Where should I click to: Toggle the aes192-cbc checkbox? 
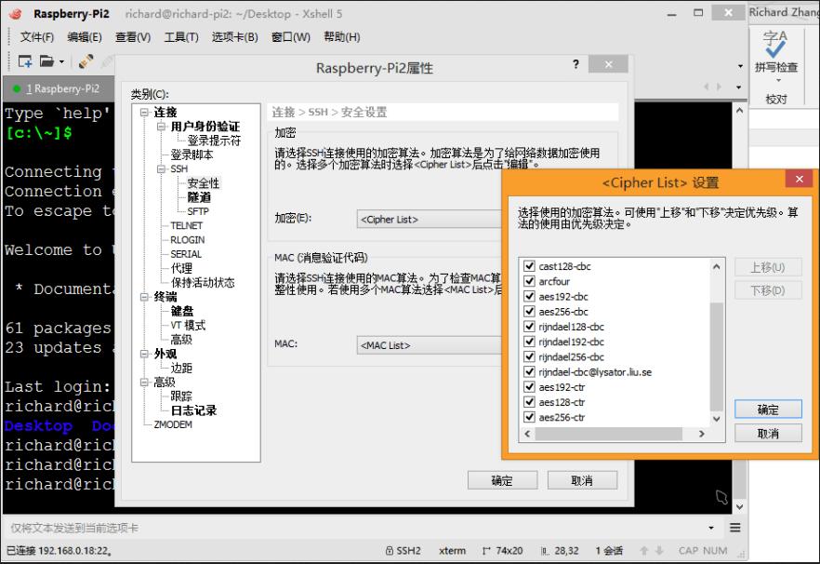pyautogui.click(x=529, y=296)
